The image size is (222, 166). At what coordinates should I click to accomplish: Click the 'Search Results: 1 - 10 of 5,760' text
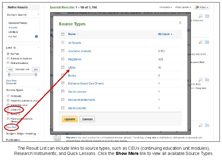[x=73, y=7]
